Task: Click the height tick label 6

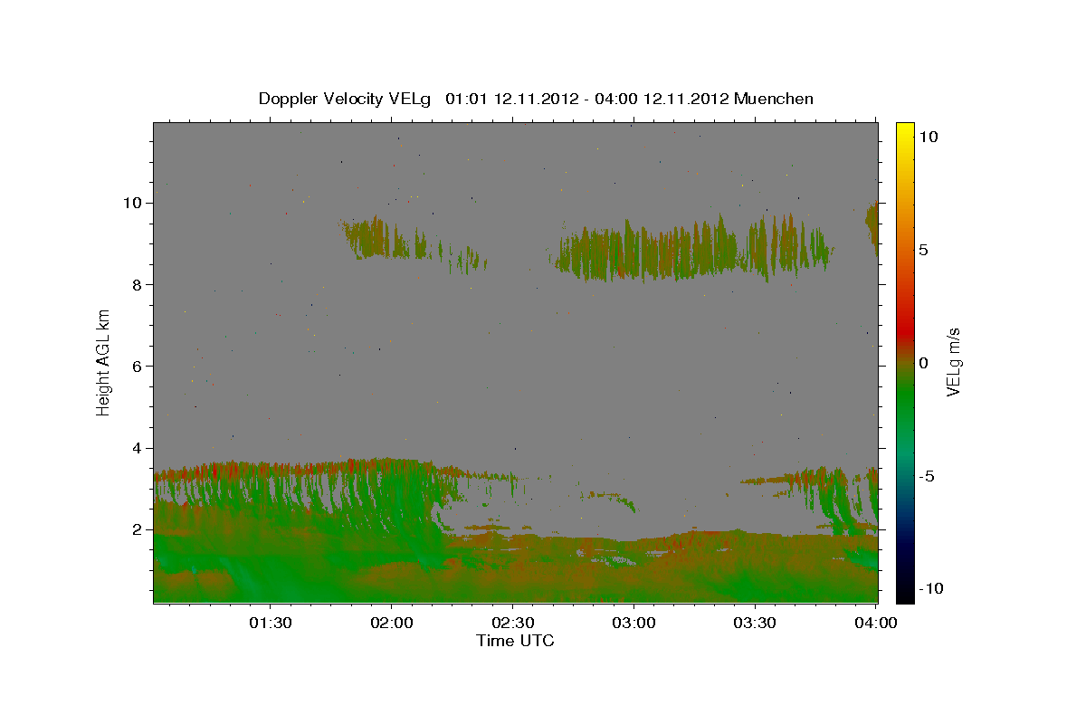Action: pyautogui.click(x=138, y=367)
